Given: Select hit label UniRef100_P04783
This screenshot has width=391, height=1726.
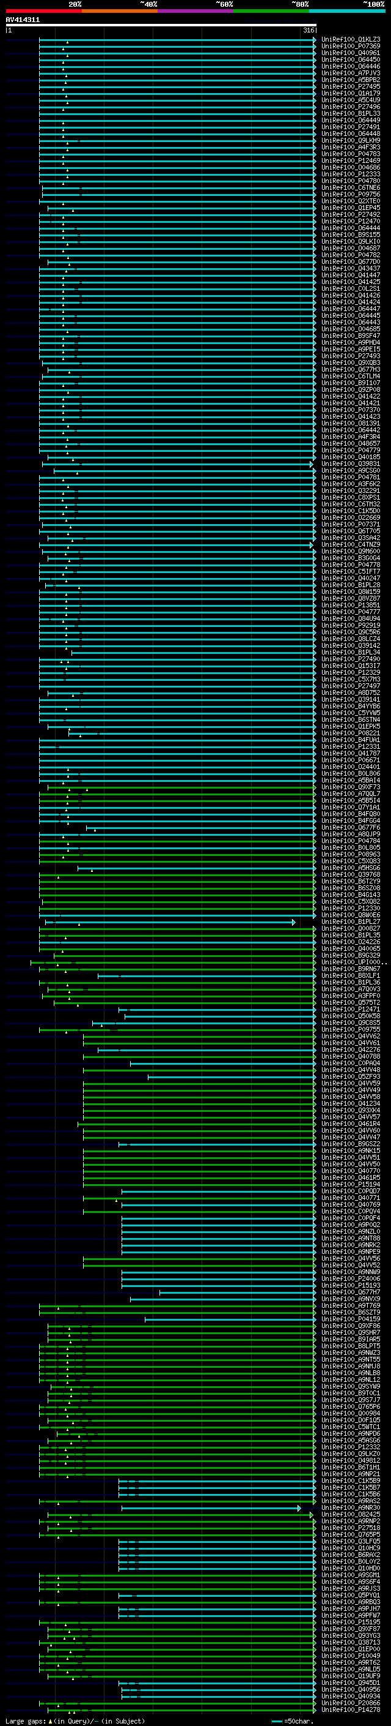Looking at the screenshot, I should point(351,154).
